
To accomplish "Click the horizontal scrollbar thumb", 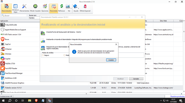I will tap(86, 94).
